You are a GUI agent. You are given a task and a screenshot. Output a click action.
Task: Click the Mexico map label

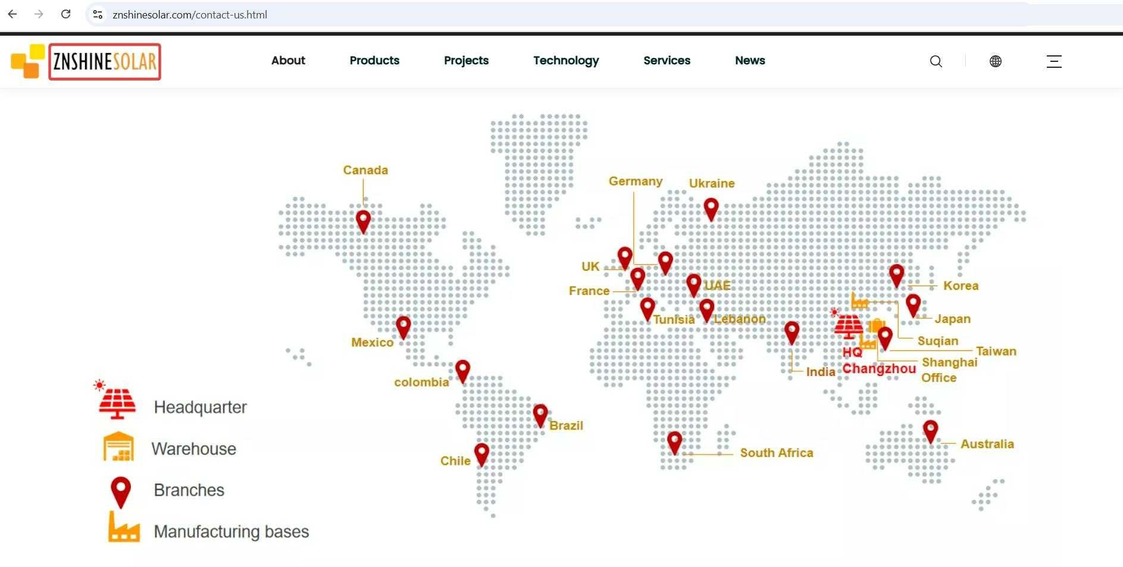pyautogui.click(x=372, y=342)
